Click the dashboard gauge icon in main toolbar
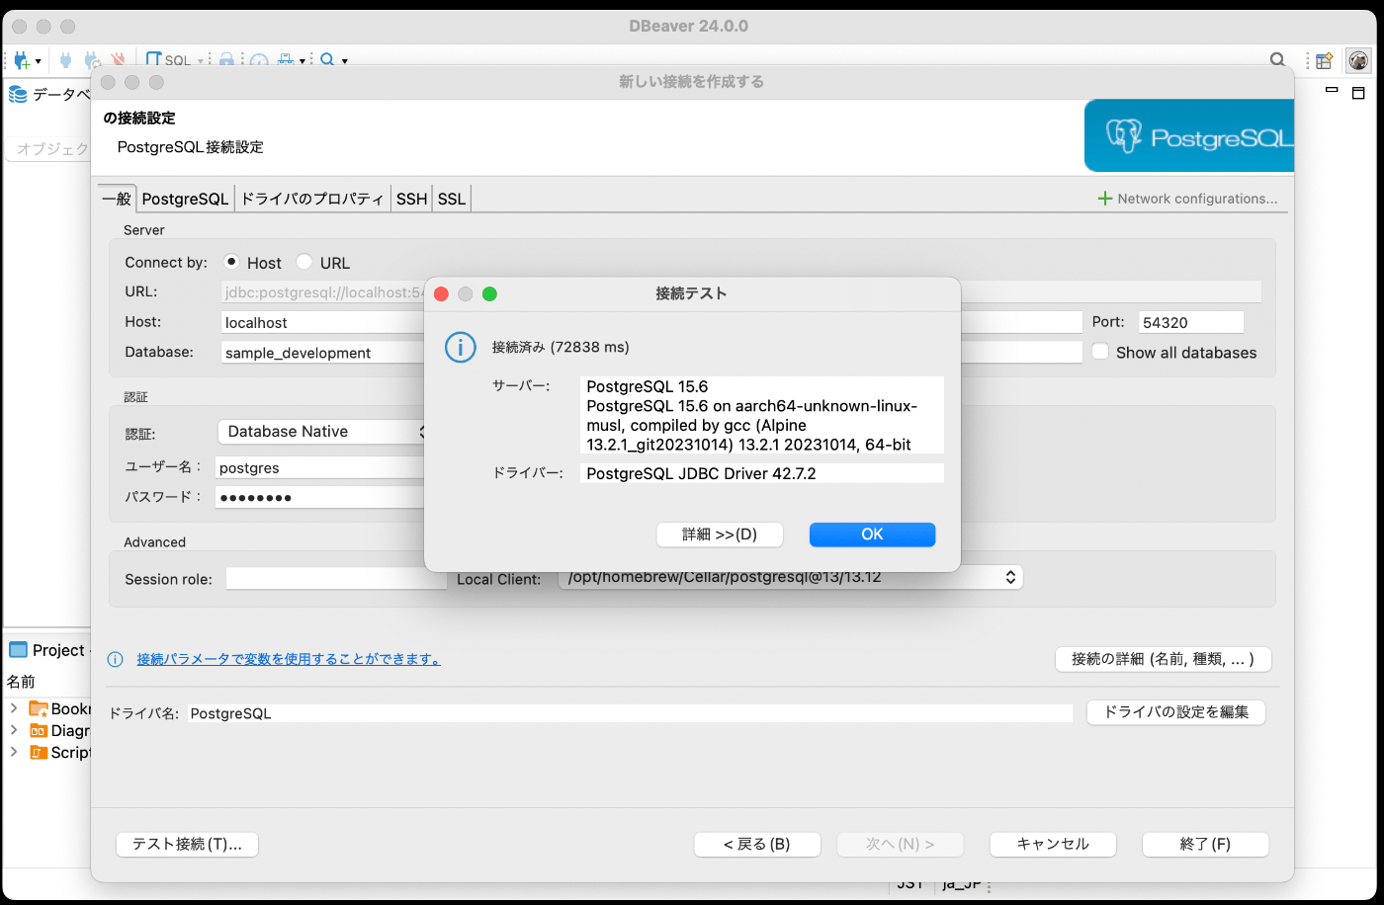The image size is (1384, 905). pos(259,60)
